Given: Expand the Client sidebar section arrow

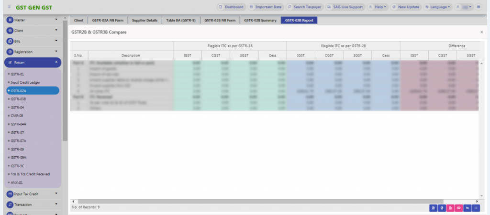Looking at the screenshot, I should pos(56,31).
